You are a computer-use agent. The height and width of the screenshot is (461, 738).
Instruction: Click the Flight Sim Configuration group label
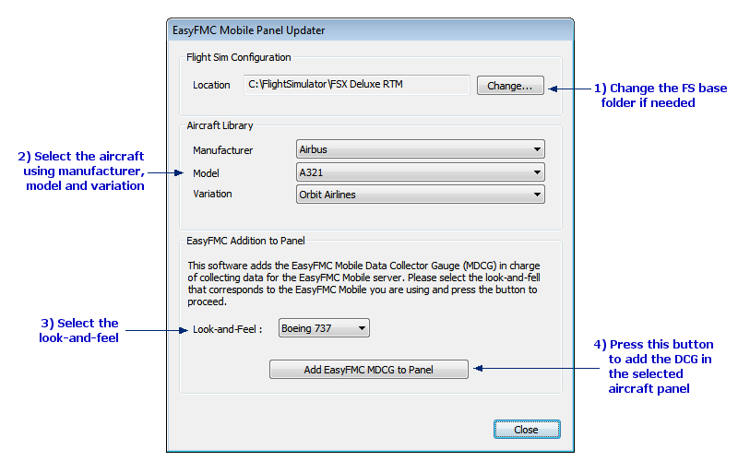(x=239, y=57)
